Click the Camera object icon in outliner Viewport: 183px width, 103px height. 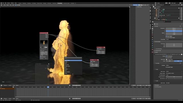[156, 9]
